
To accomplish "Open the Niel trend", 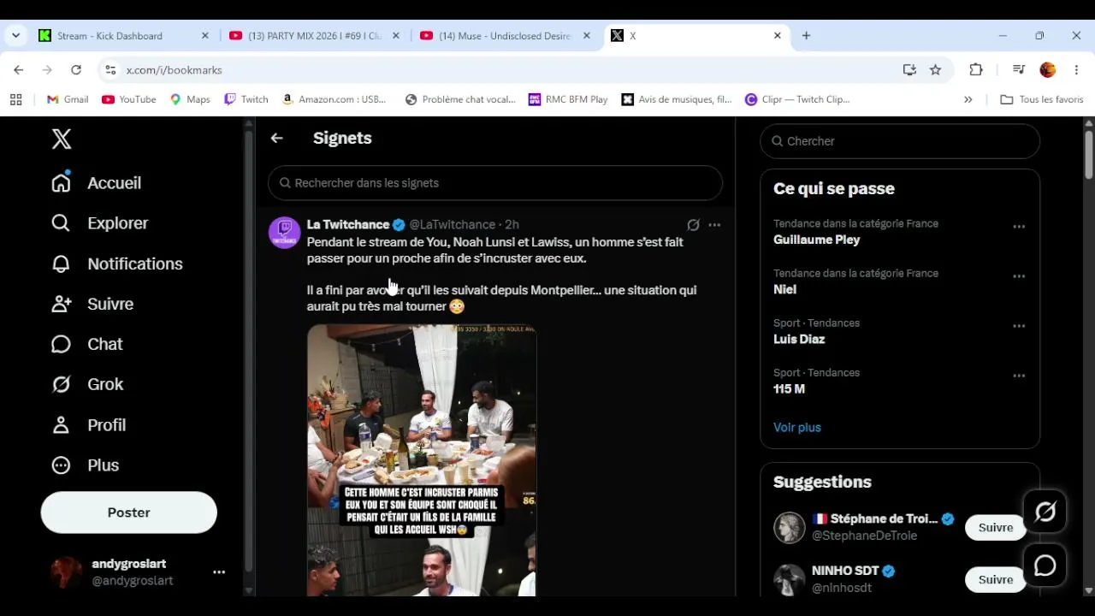I will point(784,289).
